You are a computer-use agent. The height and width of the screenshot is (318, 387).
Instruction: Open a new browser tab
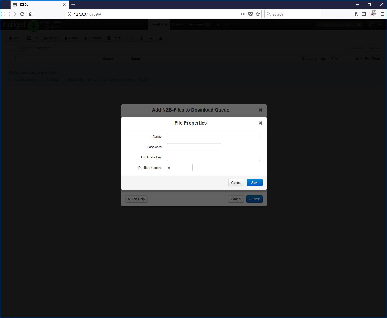73,4
